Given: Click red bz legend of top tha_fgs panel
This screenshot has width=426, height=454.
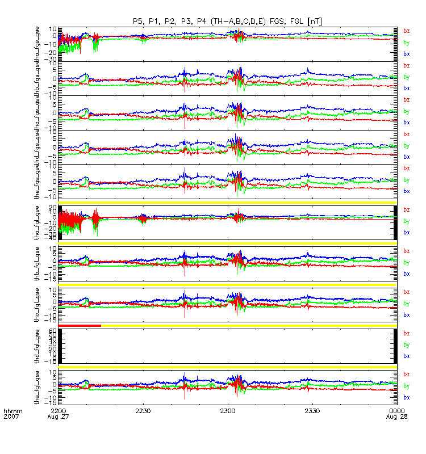Looking at the screenshot, I should [x=407, y=31].
